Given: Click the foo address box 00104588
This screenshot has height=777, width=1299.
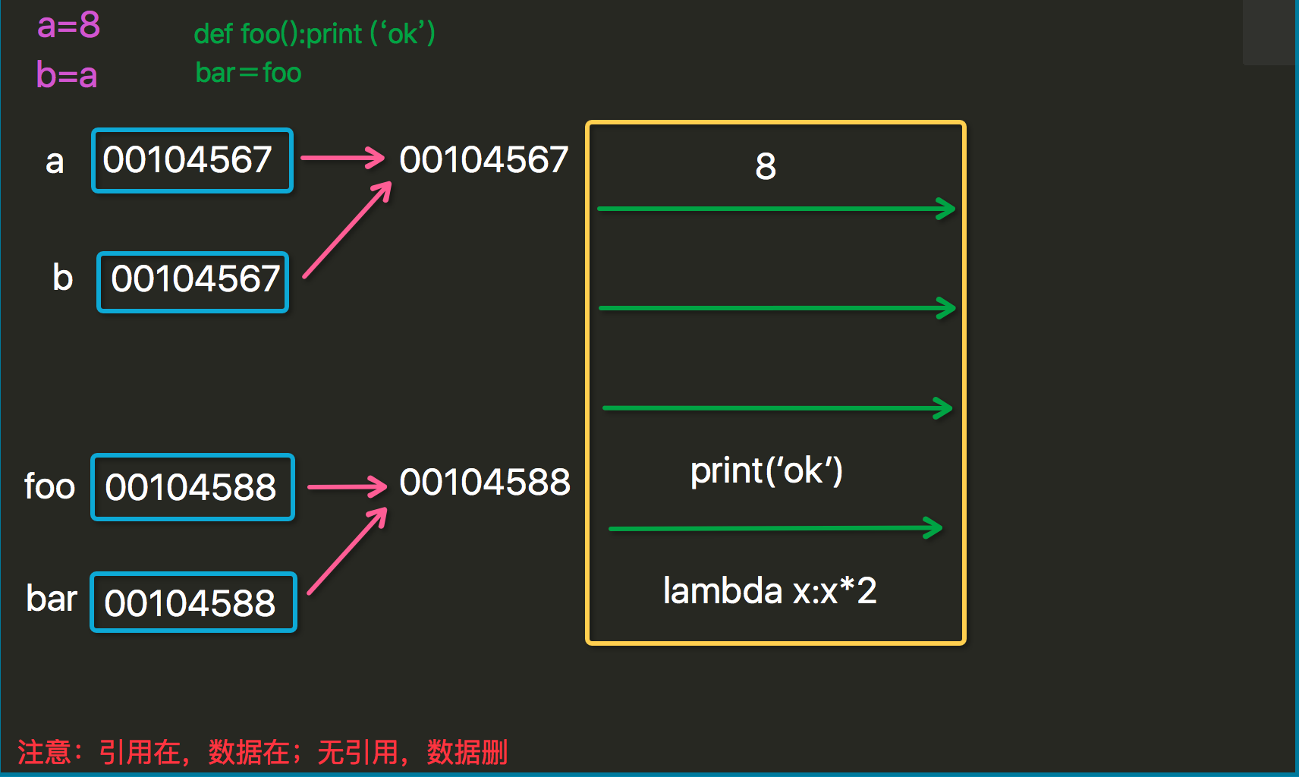Looking at the screenshot, I should 193,487.
